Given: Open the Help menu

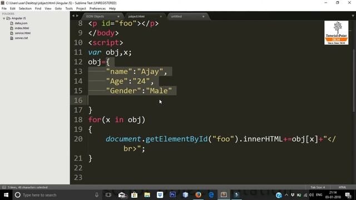Looking at the screenshot, I should point(112,9).
